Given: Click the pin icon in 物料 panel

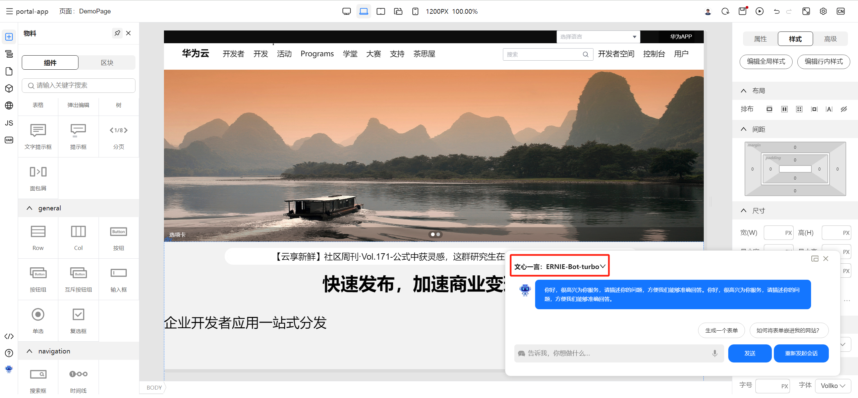Looking at the screenshot, I should pos(117,33).
